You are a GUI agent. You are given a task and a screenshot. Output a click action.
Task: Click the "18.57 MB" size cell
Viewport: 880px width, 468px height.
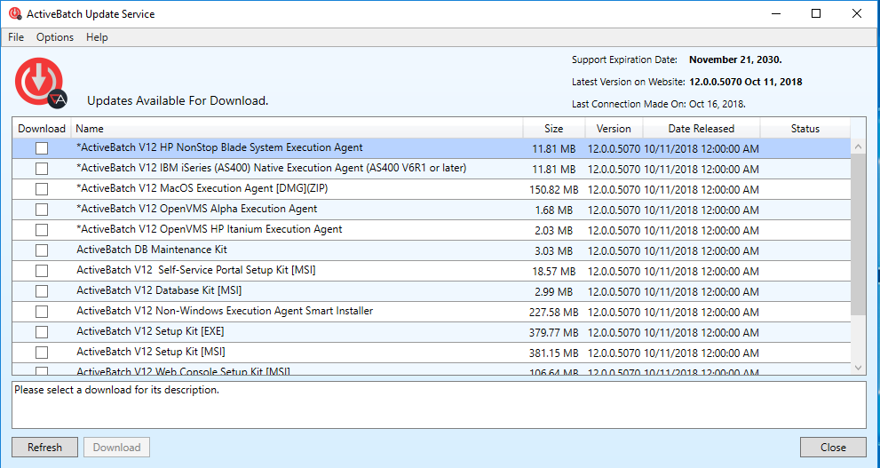553,272
